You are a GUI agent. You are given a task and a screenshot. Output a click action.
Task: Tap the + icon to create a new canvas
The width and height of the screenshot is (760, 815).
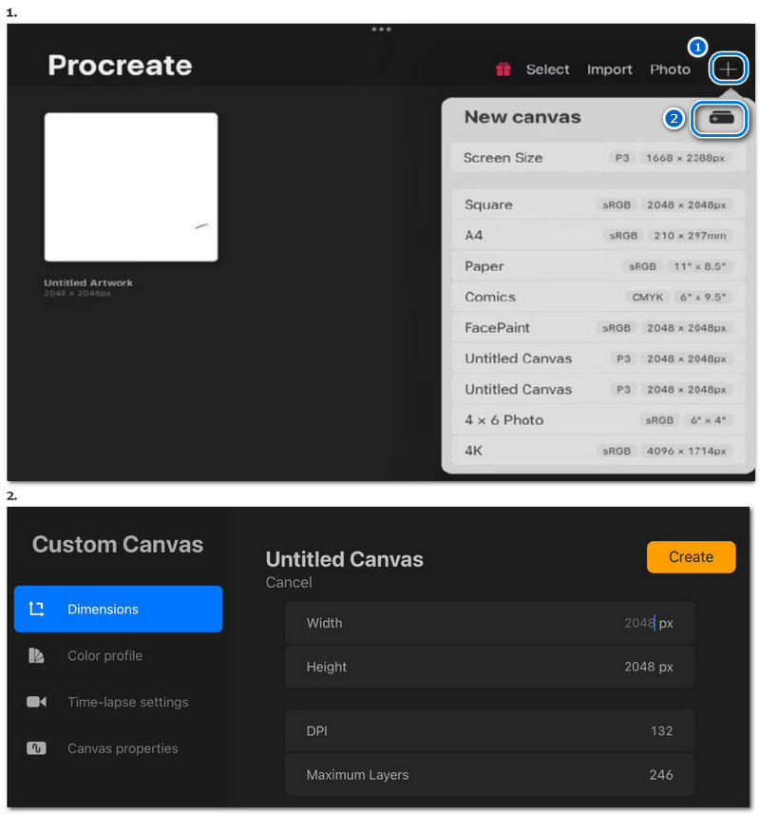pyautogui.click(x=728, y=68)
